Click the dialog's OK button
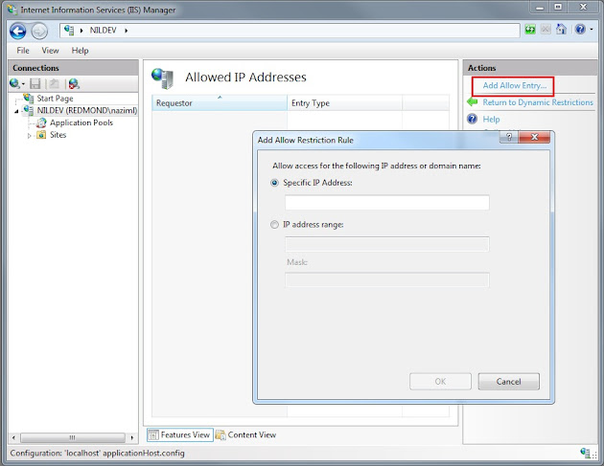The image size is (604, 466). point(440,382)
